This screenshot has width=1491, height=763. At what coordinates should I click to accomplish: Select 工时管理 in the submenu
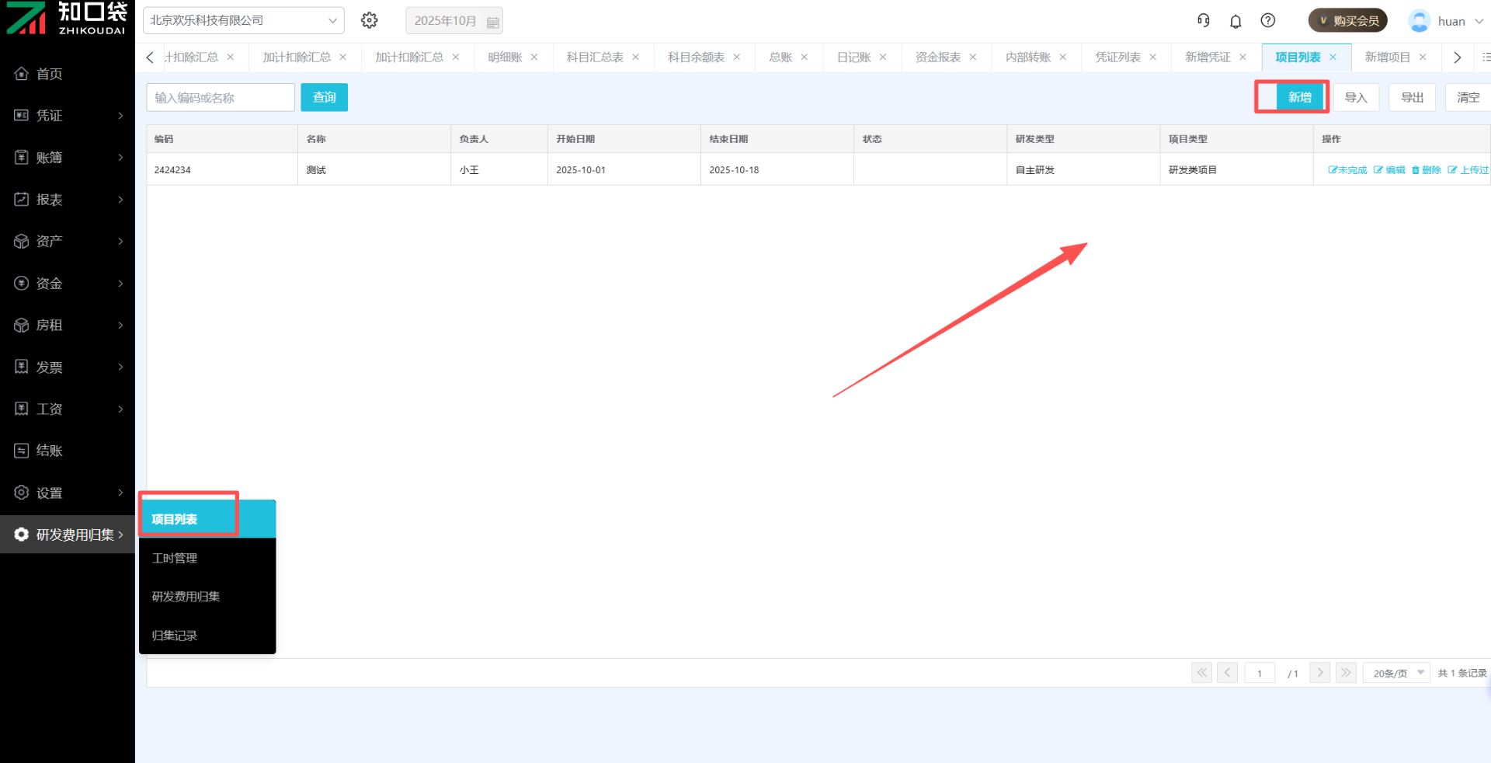pos(175,558)
